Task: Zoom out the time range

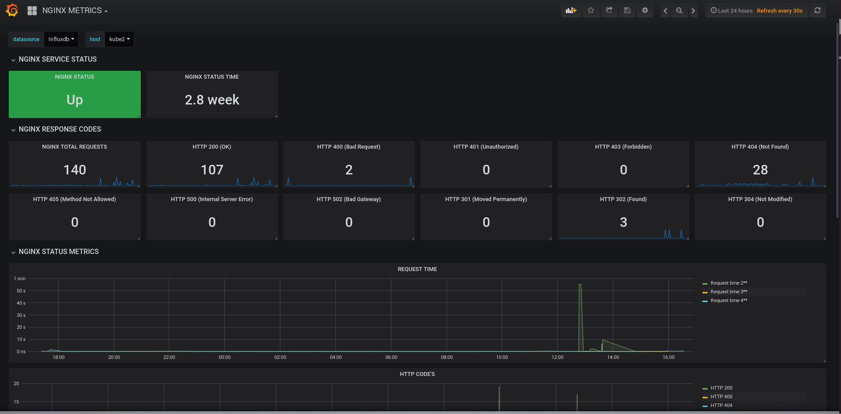Action: pos(679,10)
